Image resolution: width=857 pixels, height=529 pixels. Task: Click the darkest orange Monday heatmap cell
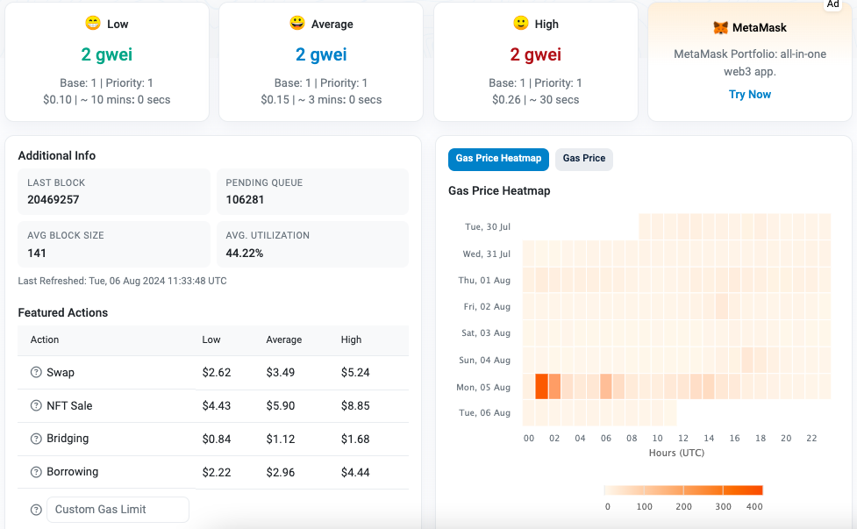point(541,386)
